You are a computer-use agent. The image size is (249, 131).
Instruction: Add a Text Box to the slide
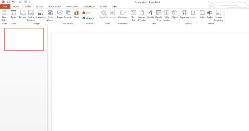point(133,16)
